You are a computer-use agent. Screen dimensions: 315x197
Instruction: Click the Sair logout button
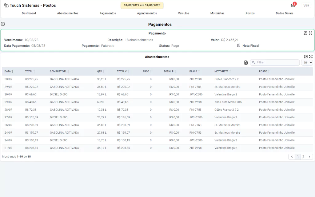pos(306,6)
